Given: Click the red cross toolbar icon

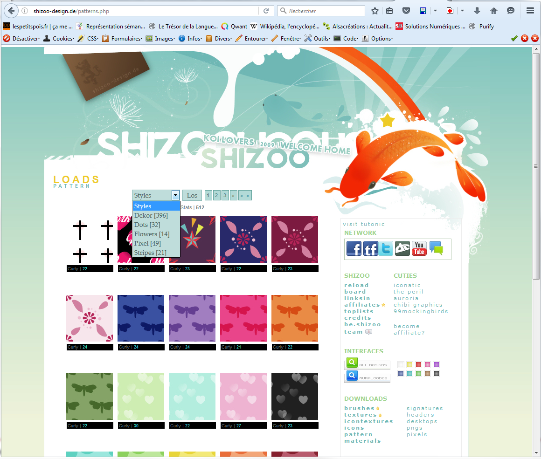Looking at the screenshot, I should pyautogui.click(x=450, y=11).
